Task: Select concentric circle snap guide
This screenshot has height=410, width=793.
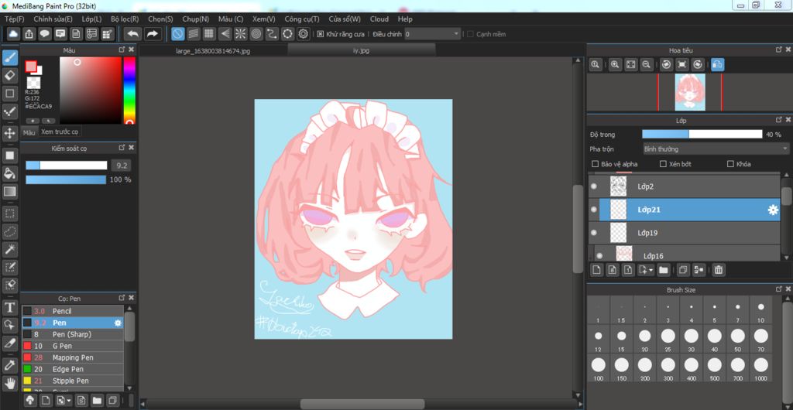Action: point(256,34)
